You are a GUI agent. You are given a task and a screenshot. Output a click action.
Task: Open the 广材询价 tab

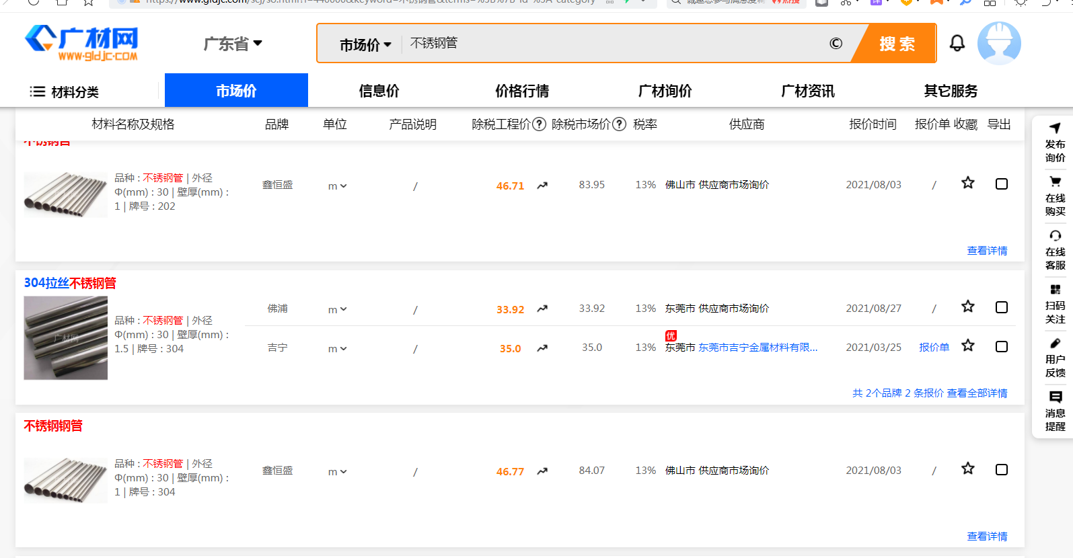pyautogui.click(x=665, y=91)
